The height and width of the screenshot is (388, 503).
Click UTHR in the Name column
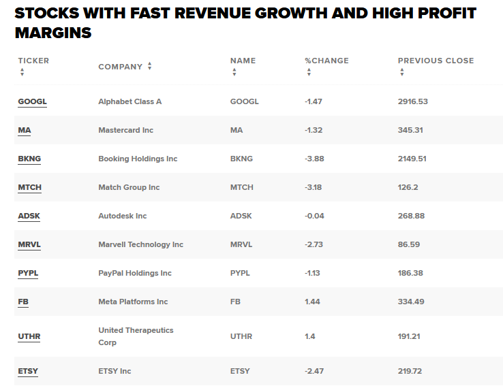click(x=241, y=336)
